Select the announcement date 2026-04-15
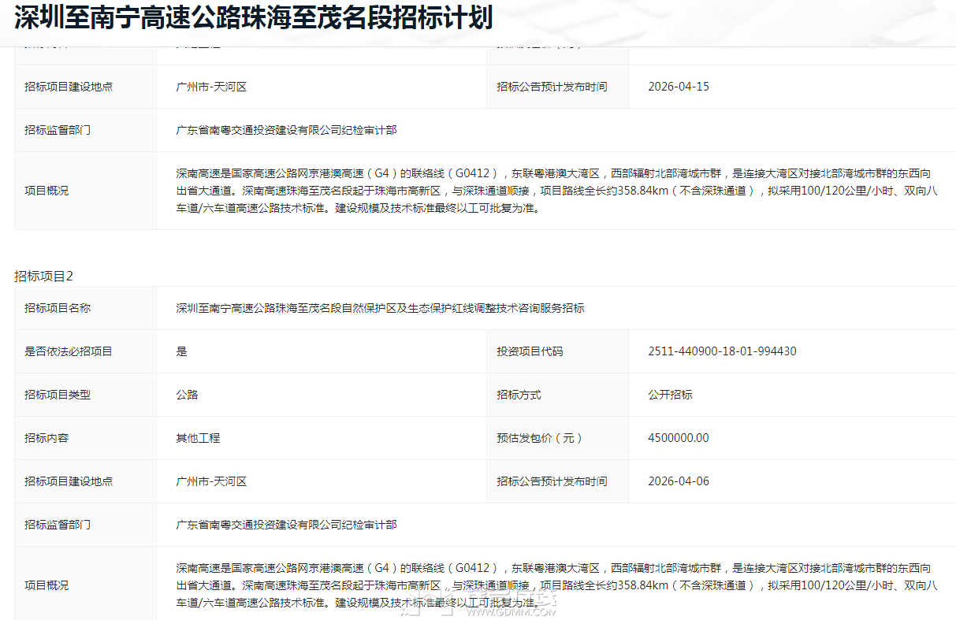Image resolution: width=956 pixels, height=620 pixels. pos(678,87)
